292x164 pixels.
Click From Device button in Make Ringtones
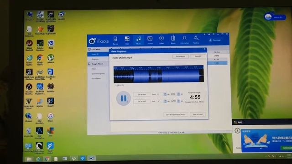click(x=180, y=56)
